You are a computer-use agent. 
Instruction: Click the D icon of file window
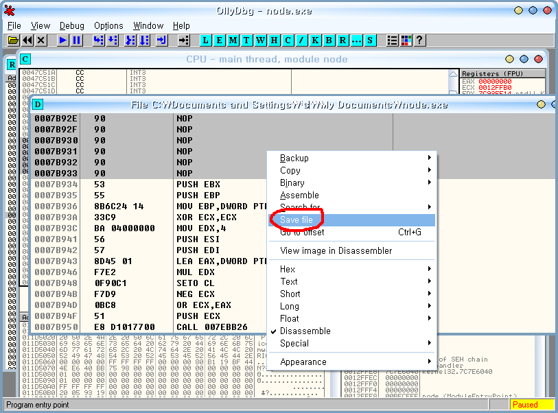[38, 104]
